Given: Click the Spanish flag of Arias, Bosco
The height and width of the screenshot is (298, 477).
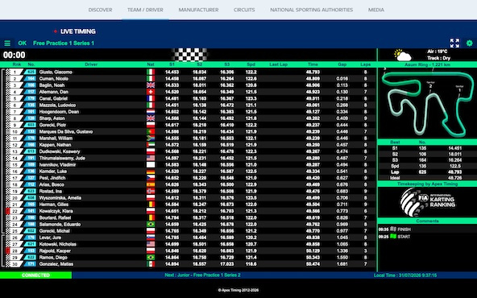Looking at the screenshot, I should tap(151, 184).
